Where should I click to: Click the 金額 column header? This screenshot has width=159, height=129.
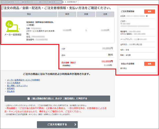pos(105,14)
